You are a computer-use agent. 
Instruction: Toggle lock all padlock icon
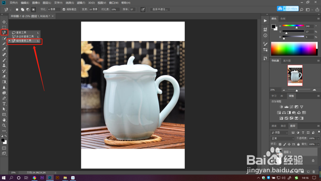298,144
